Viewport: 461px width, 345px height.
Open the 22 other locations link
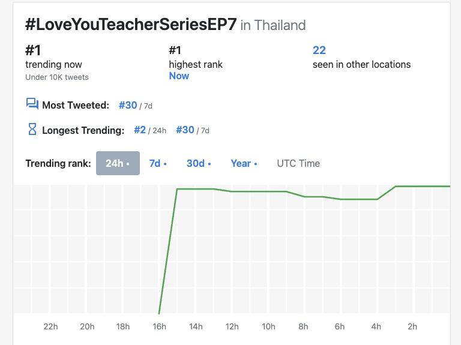click(x=319, y=50)
